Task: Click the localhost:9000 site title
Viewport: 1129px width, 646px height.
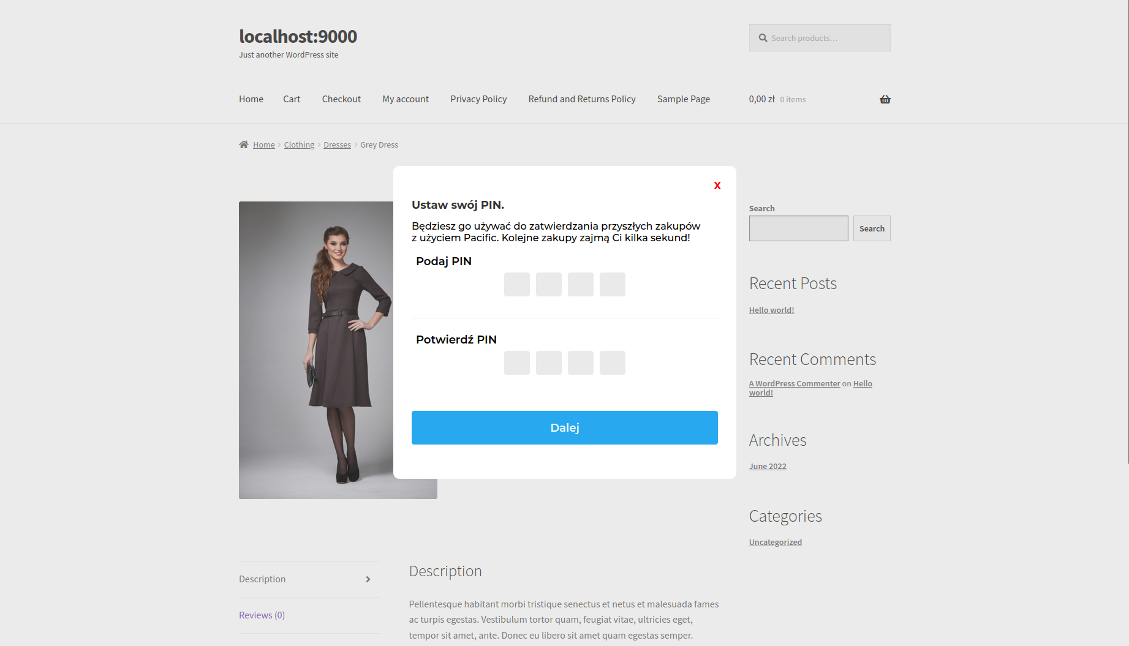Action: click(298, 37)
